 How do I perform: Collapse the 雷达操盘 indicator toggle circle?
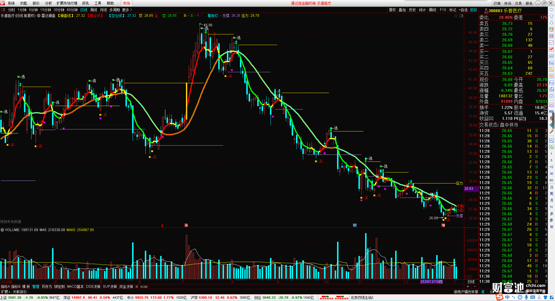click(x=39, y=16)
